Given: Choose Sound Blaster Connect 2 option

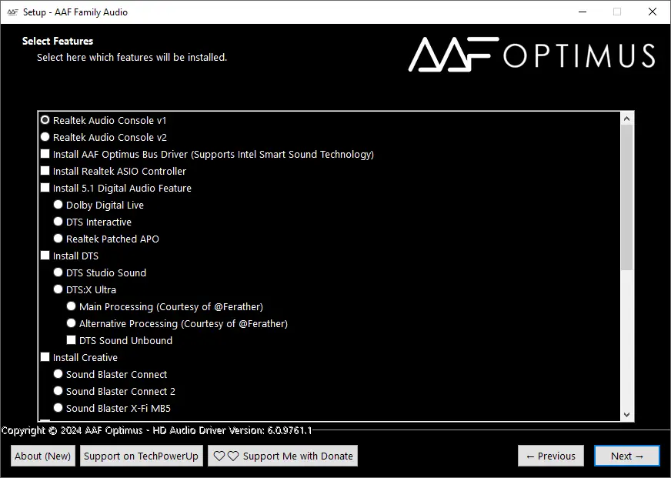Looking at the screenshot, I should point(58,391).
